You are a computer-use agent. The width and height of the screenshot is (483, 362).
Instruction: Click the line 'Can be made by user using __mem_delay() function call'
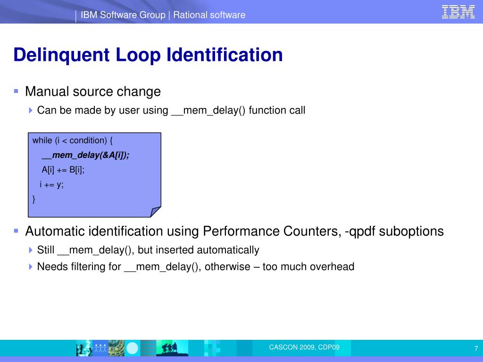coord(171,110)
